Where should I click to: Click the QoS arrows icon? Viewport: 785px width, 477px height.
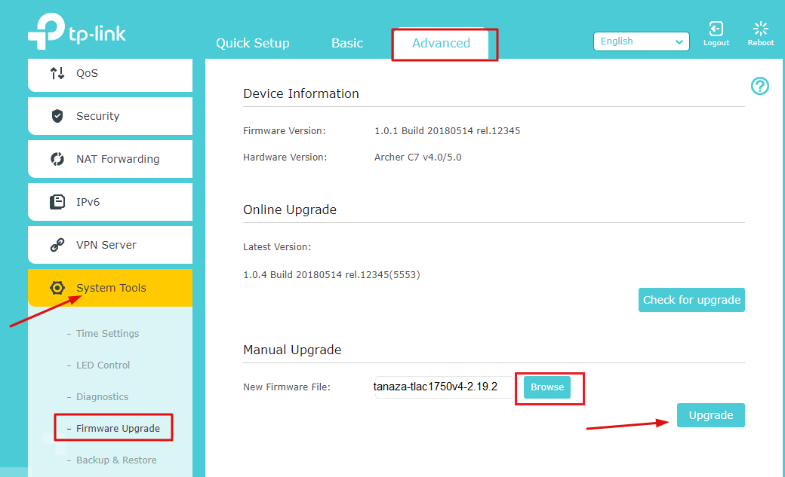57,73
